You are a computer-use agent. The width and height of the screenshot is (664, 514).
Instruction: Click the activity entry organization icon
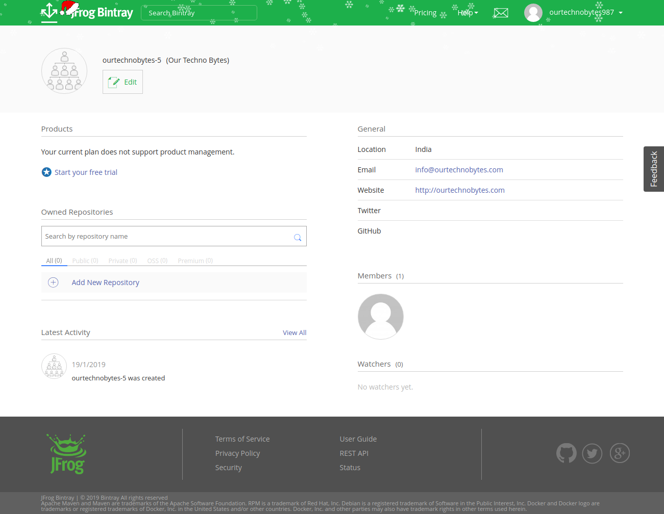54,366
